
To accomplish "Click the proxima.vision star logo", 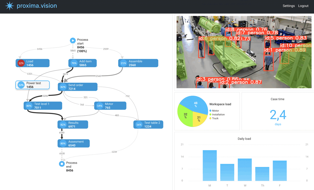I will point(9,6).
